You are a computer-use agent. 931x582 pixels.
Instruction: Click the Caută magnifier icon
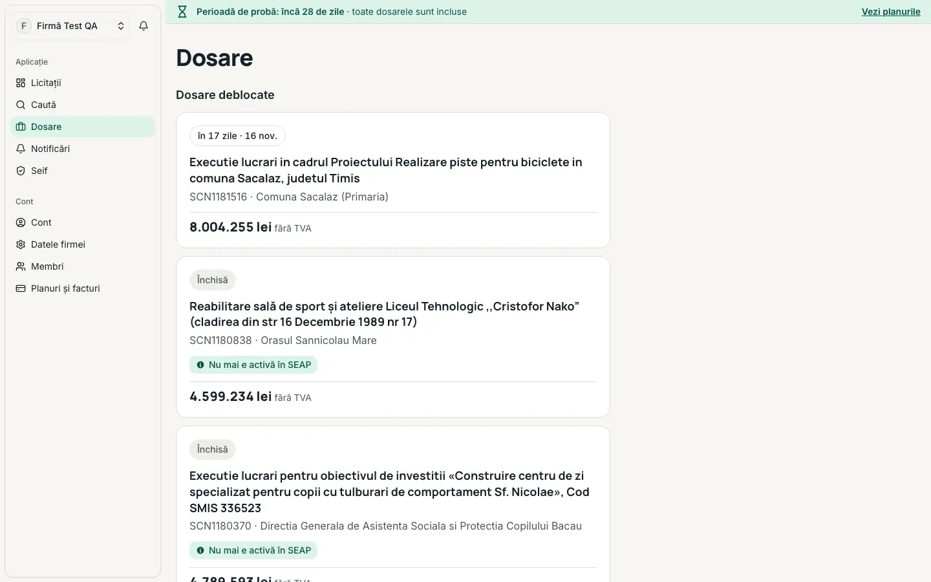[21, 105]
